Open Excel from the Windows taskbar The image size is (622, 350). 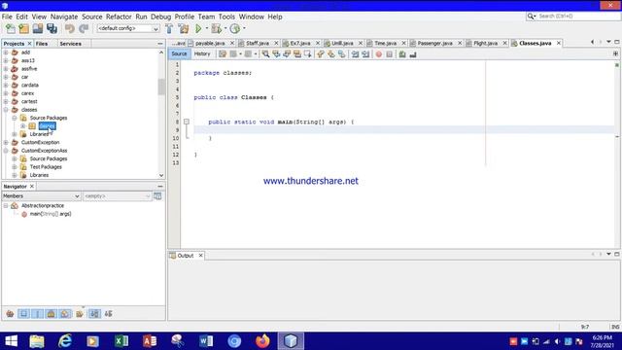tap(121, 341)
